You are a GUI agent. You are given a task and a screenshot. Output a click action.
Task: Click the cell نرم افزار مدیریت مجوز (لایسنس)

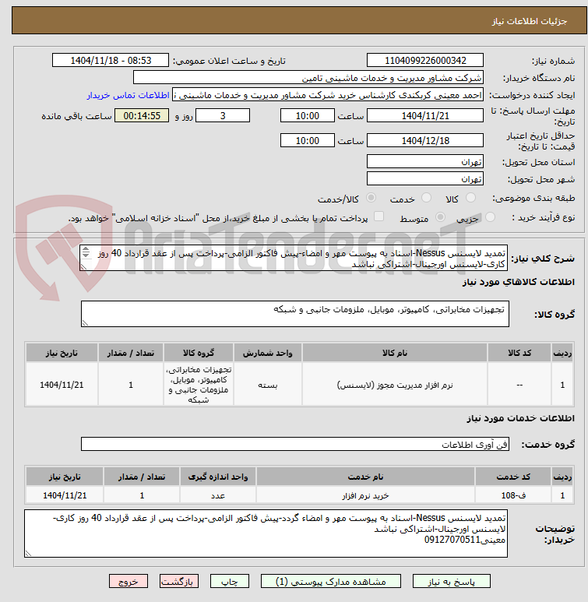coord(395,385)
